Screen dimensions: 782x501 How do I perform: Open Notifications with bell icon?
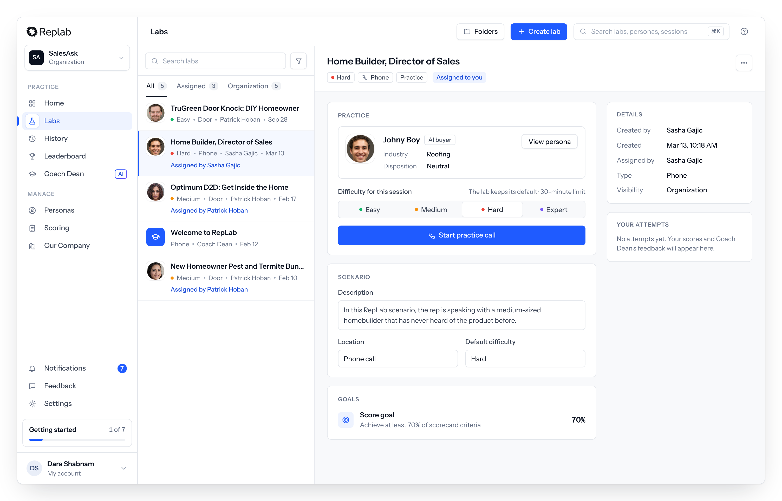click(x=77, y=368)
